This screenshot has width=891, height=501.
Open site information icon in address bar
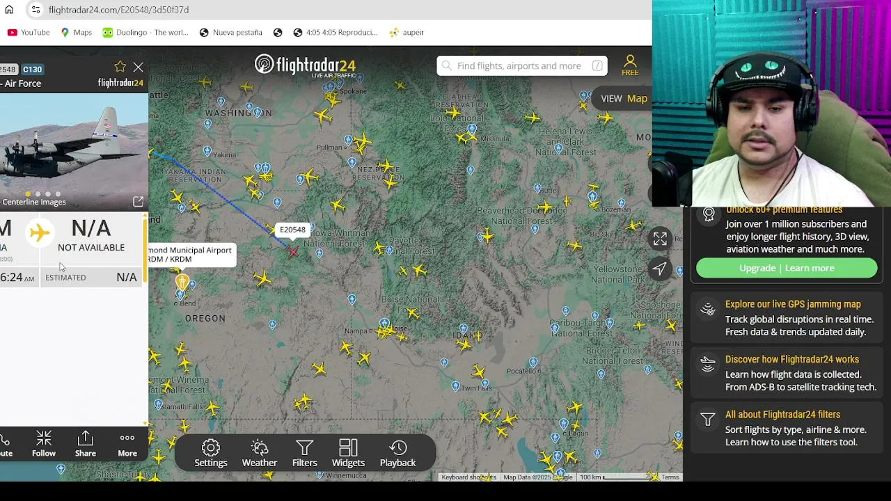[x=36, y=10]
